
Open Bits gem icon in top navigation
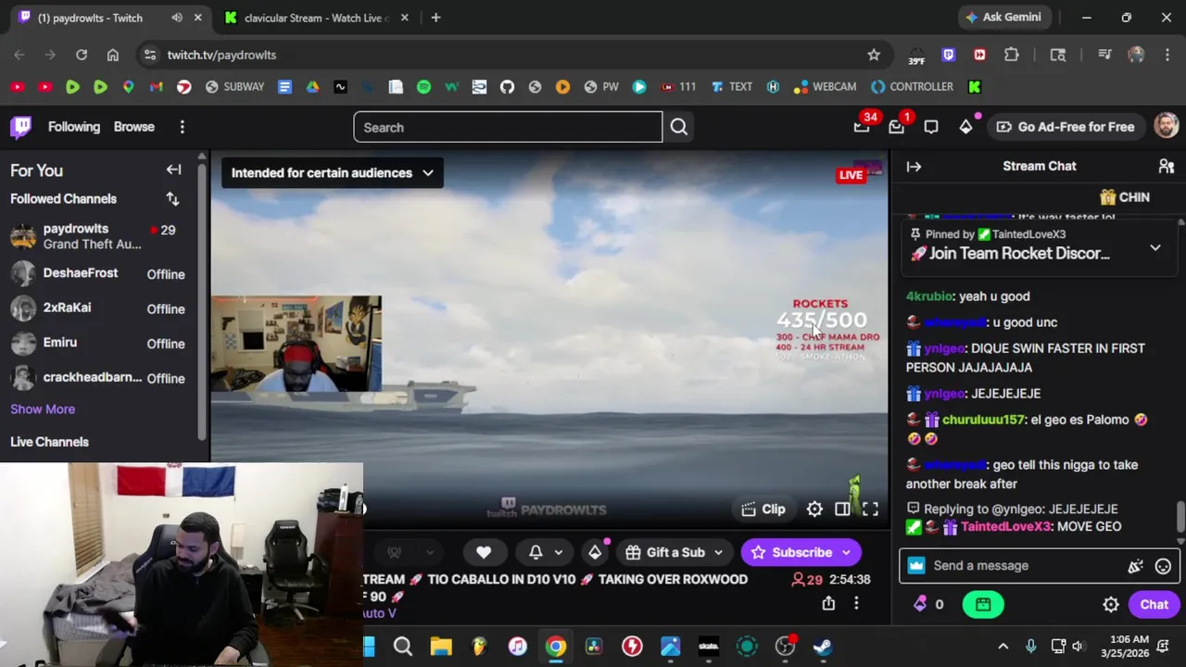965,127
